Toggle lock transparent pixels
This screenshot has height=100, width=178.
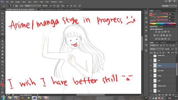point(155,53)
